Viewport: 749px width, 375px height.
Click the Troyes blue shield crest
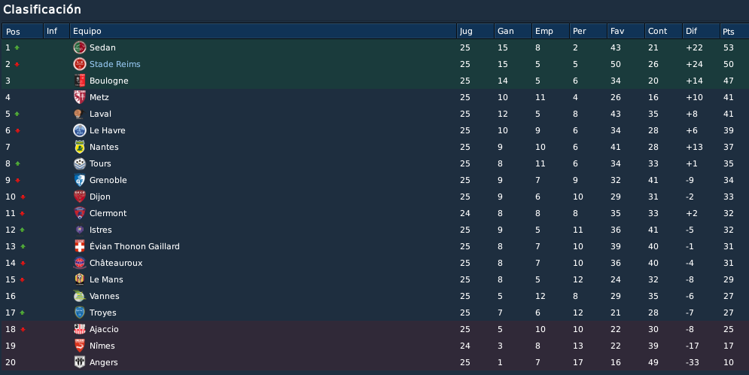(80, 312)
